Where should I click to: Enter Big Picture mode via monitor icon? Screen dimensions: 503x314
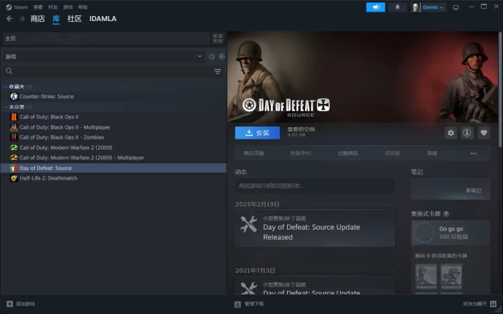pos(456,7)
